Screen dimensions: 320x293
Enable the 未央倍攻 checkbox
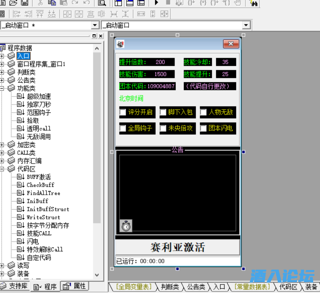[x=163, y=128]
